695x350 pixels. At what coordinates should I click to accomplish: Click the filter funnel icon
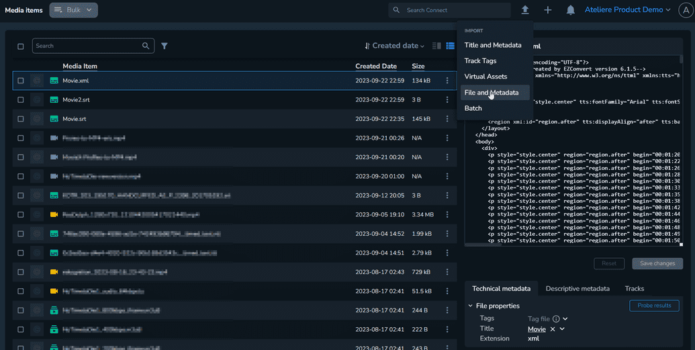(165, 46)
